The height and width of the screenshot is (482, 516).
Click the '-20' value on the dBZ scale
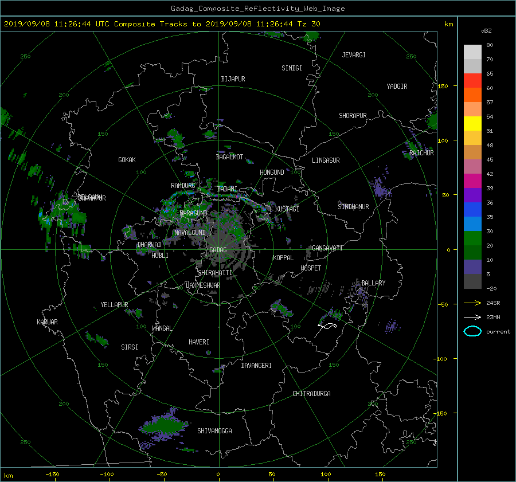(491, 288)
